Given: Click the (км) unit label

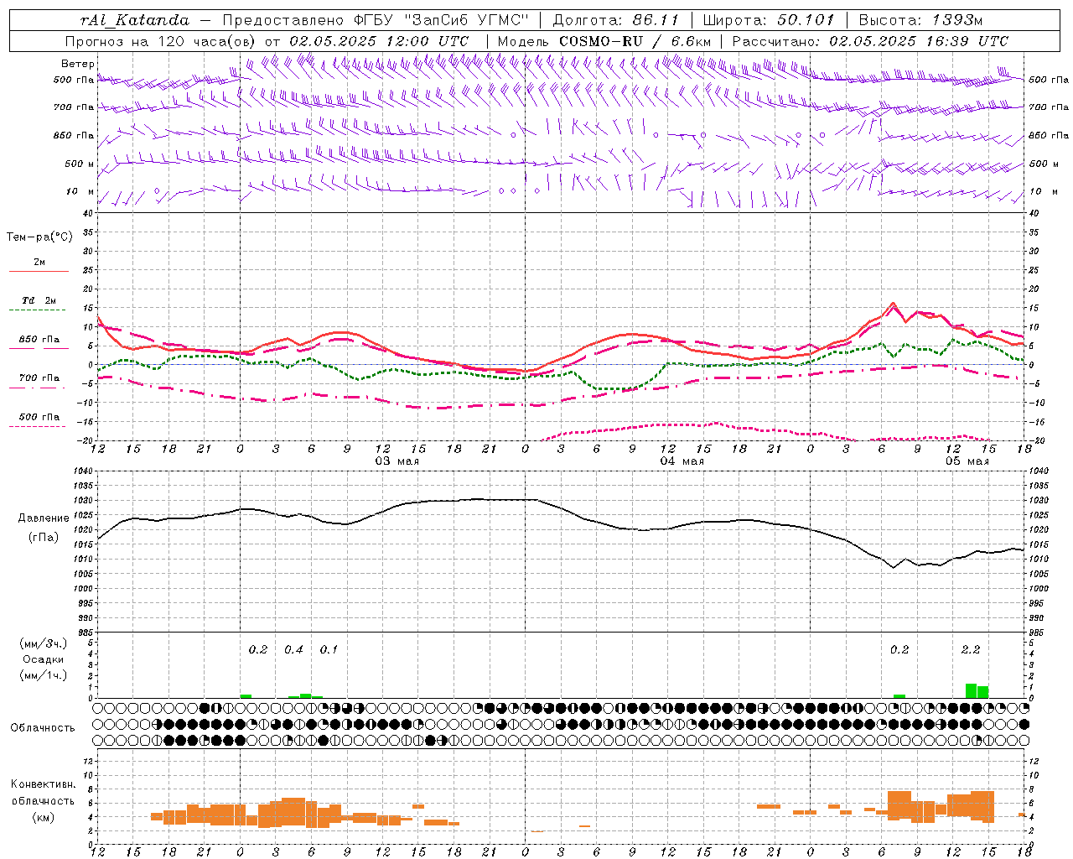Looking at the screenshot, I should point(44,817).
